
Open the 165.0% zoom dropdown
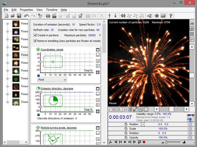[118, 109]
